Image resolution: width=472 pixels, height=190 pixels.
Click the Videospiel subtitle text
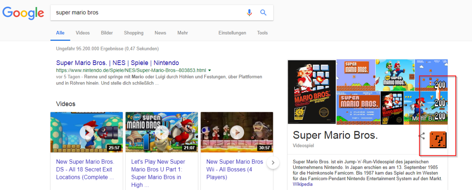pos(303,146)
